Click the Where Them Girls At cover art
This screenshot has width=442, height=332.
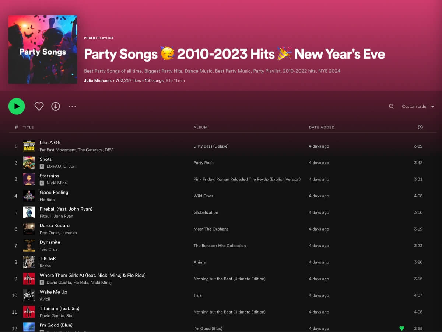[29, 279]
